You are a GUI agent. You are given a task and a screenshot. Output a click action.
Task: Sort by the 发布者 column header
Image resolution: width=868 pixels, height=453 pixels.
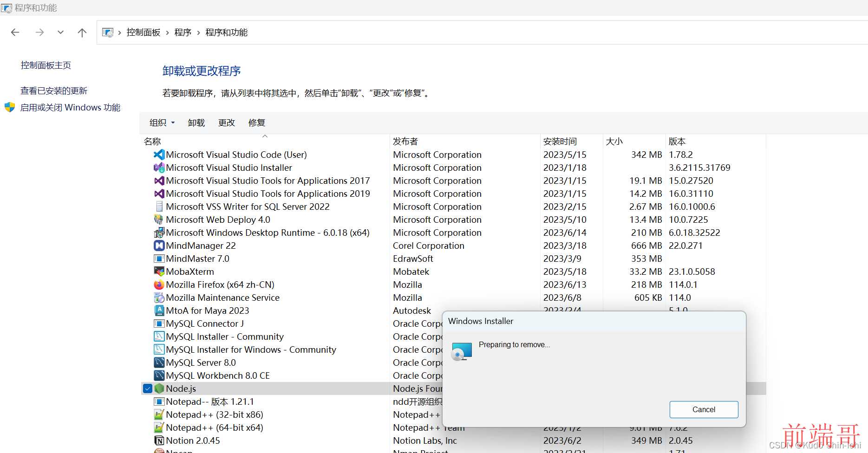coord(465,141)
